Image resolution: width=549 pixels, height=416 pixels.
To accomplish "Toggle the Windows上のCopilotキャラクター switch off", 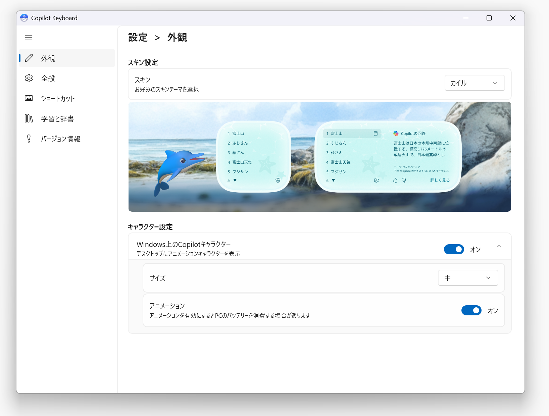I will coord(454,249).
